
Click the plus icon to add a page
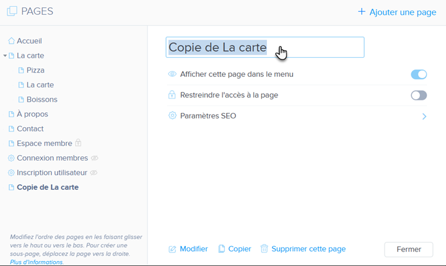362,12
